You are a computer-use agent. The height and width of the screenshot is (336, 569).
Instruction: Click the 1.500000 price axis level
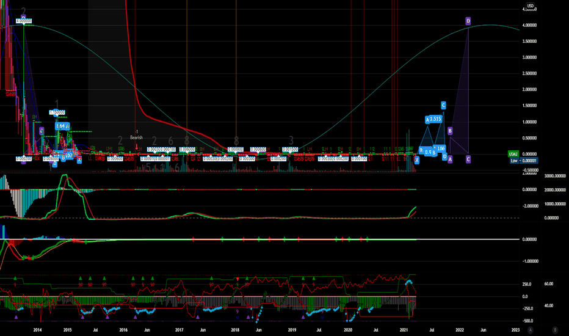point(529,106)
